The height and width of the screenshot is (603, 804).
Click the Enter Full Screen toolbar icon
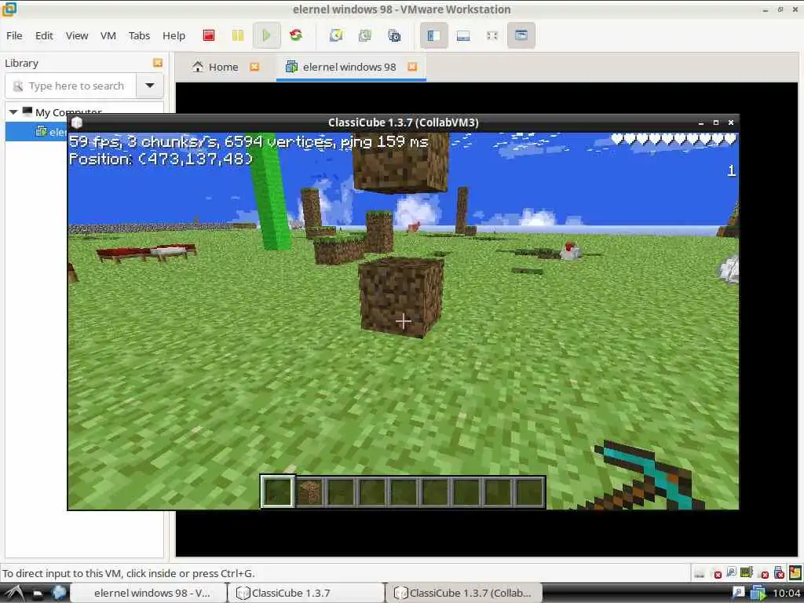pyautogui.click(x=492, y=35)
